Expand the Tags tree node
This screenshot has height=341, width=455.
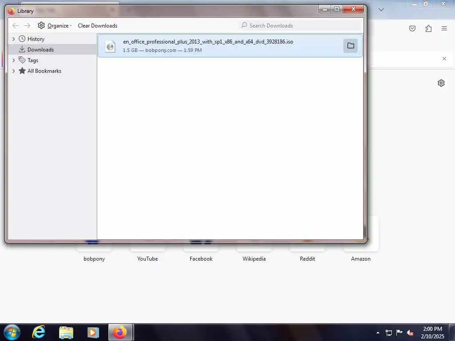13,60
